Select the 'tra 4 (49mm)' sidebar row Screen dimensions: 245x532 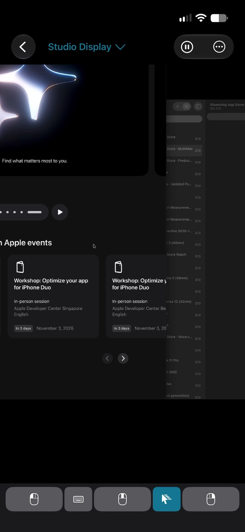coord(184,280)
